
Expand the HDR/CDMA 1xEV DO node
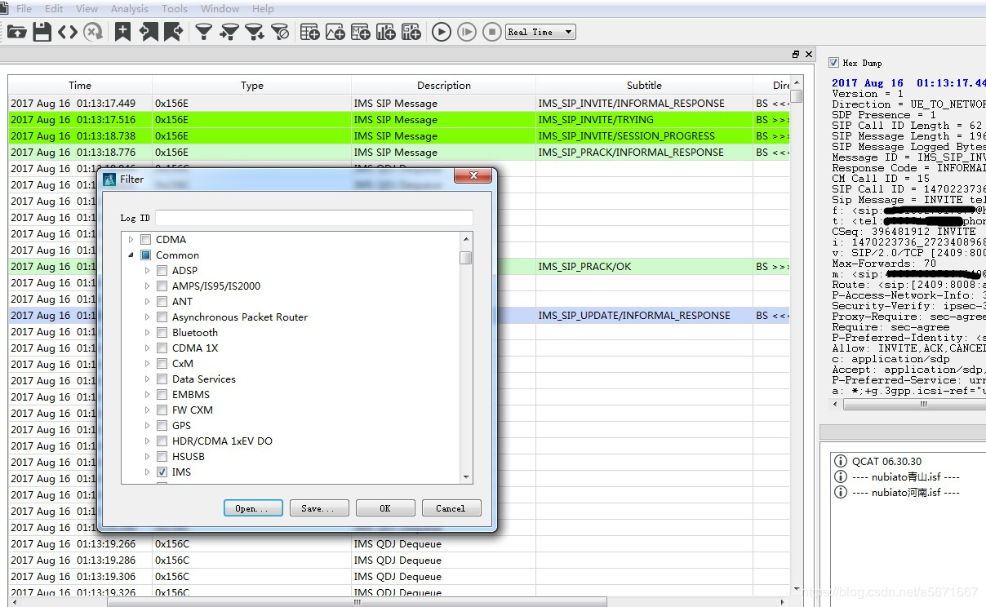147,441
